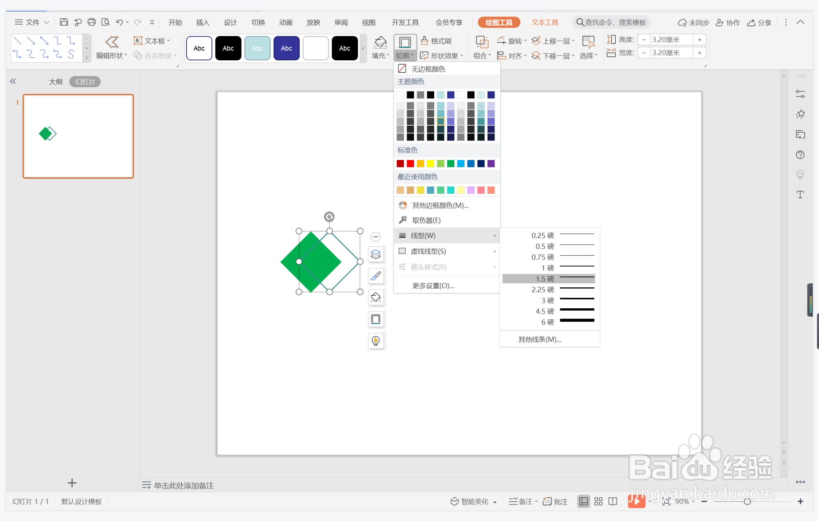
Task: Click Smart Beautify in status bar
Action: 473,501
